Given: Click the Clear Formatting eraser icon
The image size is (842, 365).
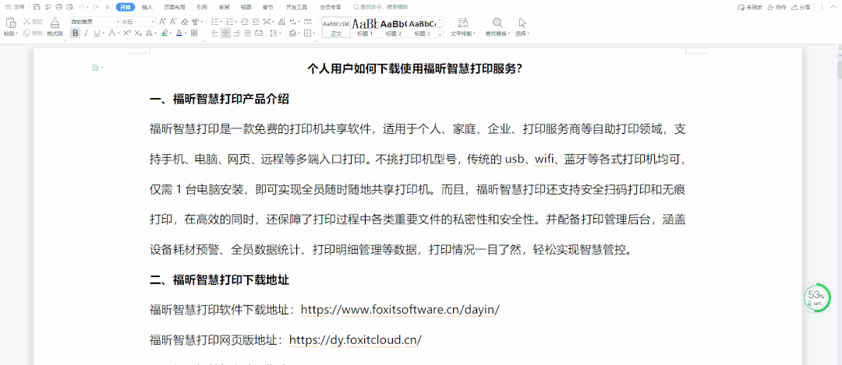Looking at the screenshot, I should (184, 22).
